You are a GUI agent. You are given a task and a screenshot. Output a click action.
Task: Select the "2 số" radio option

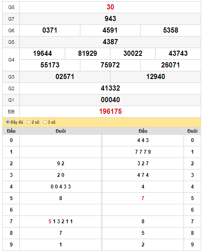tap(29, 122)
